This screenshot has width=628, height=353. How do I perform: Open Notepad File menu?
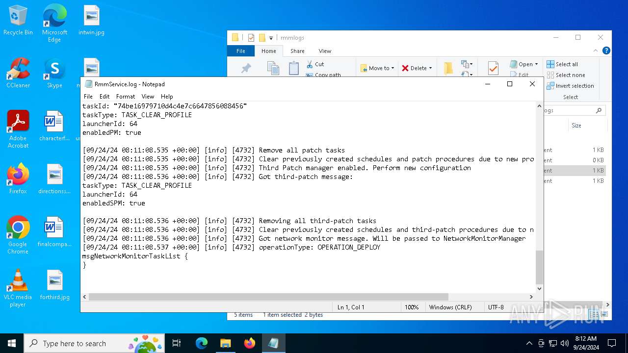(x=88, y=97)
